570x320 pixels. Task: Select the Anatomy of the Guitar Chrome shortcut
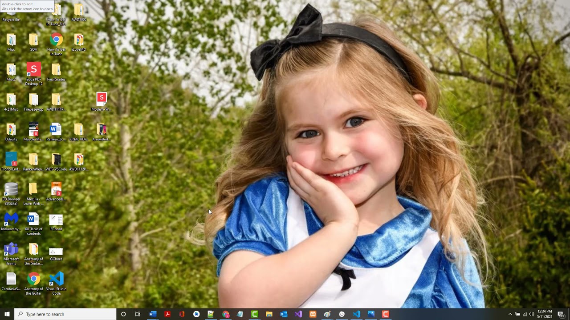click(x=33, y=284)
